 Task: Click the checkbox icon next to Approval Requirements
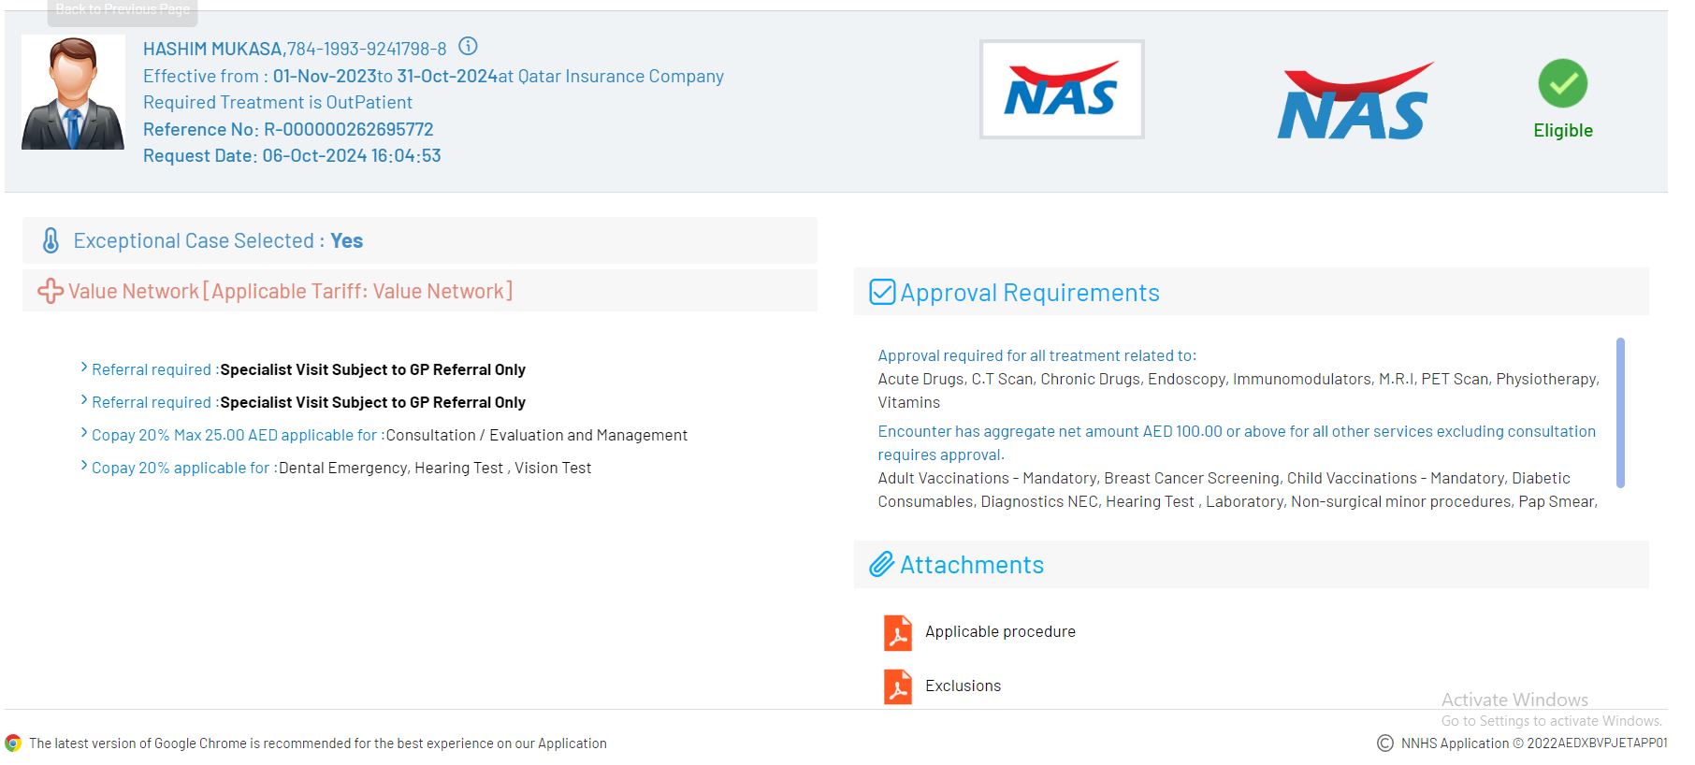[x=882, y=293]
